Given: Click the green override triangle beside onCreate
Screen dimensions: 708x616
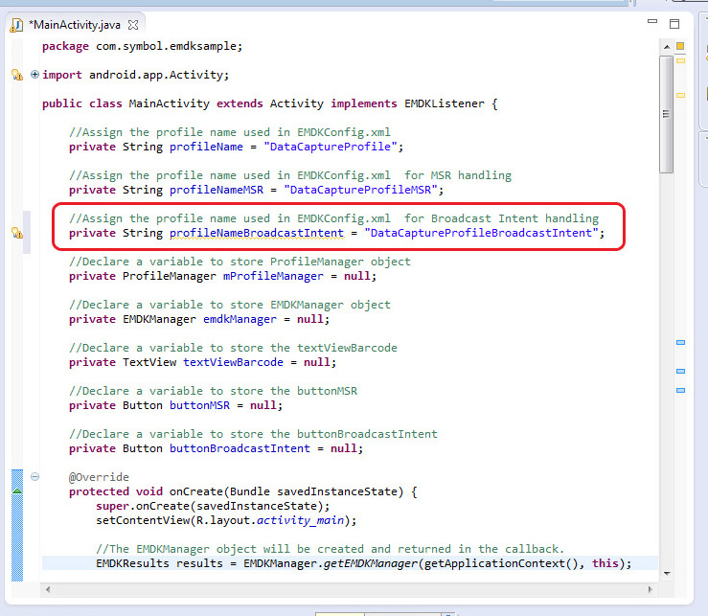Looking at the screenshot, I should coord(16,491).
